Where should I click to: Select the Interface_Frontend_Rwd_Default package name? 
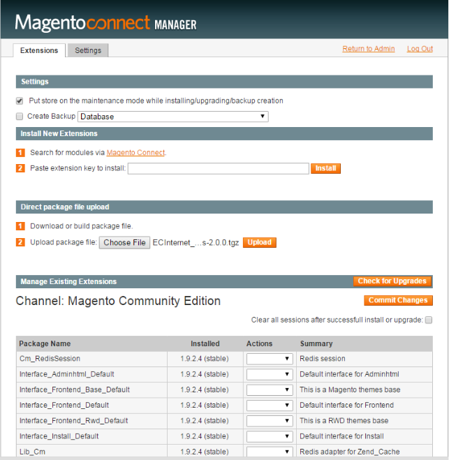[73, 421]
